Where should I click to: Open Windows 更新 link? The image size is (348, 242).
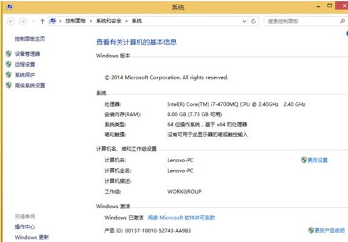[32, 238]
